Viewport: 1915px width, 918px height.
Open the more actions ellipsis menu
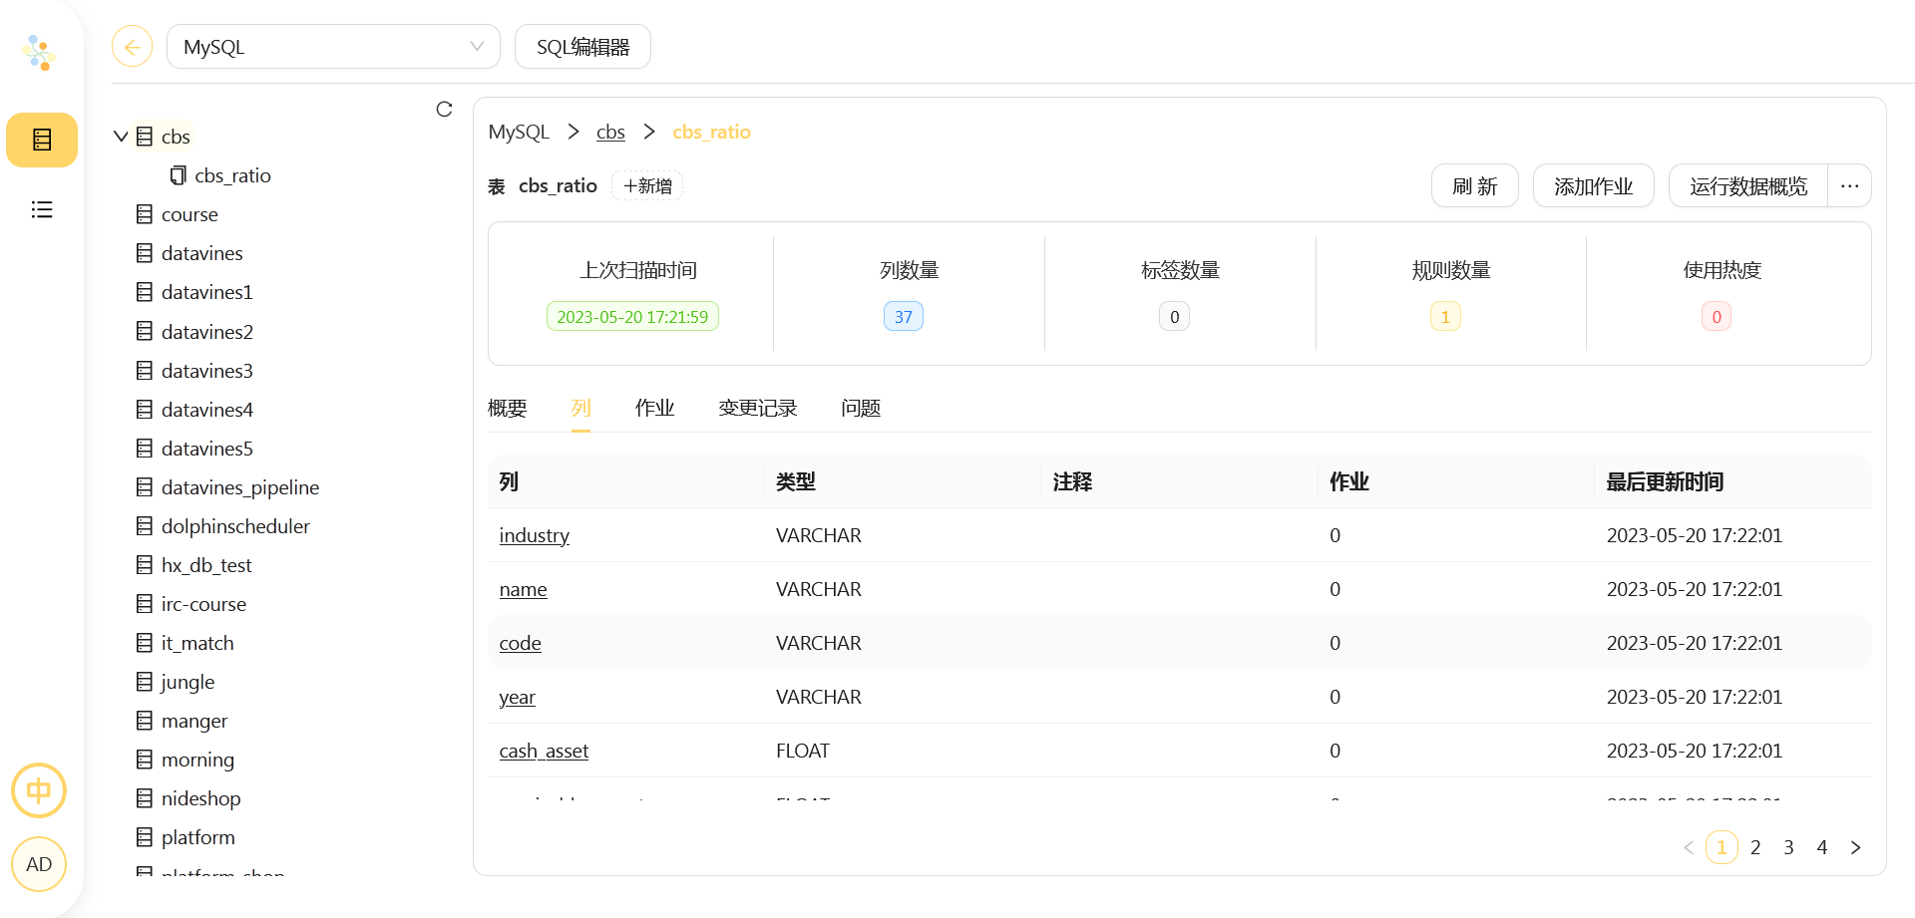coord(1849,185)
